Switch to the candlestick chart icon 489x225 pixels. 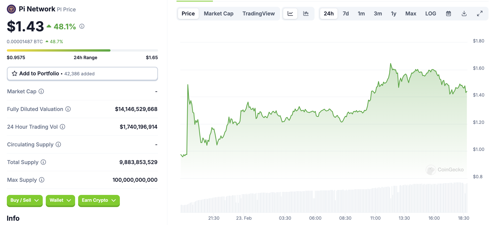point(306,14)
